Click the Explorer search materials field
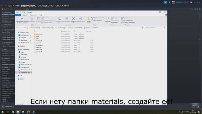Viewport: 202px width, 114px height. (155, 28)
